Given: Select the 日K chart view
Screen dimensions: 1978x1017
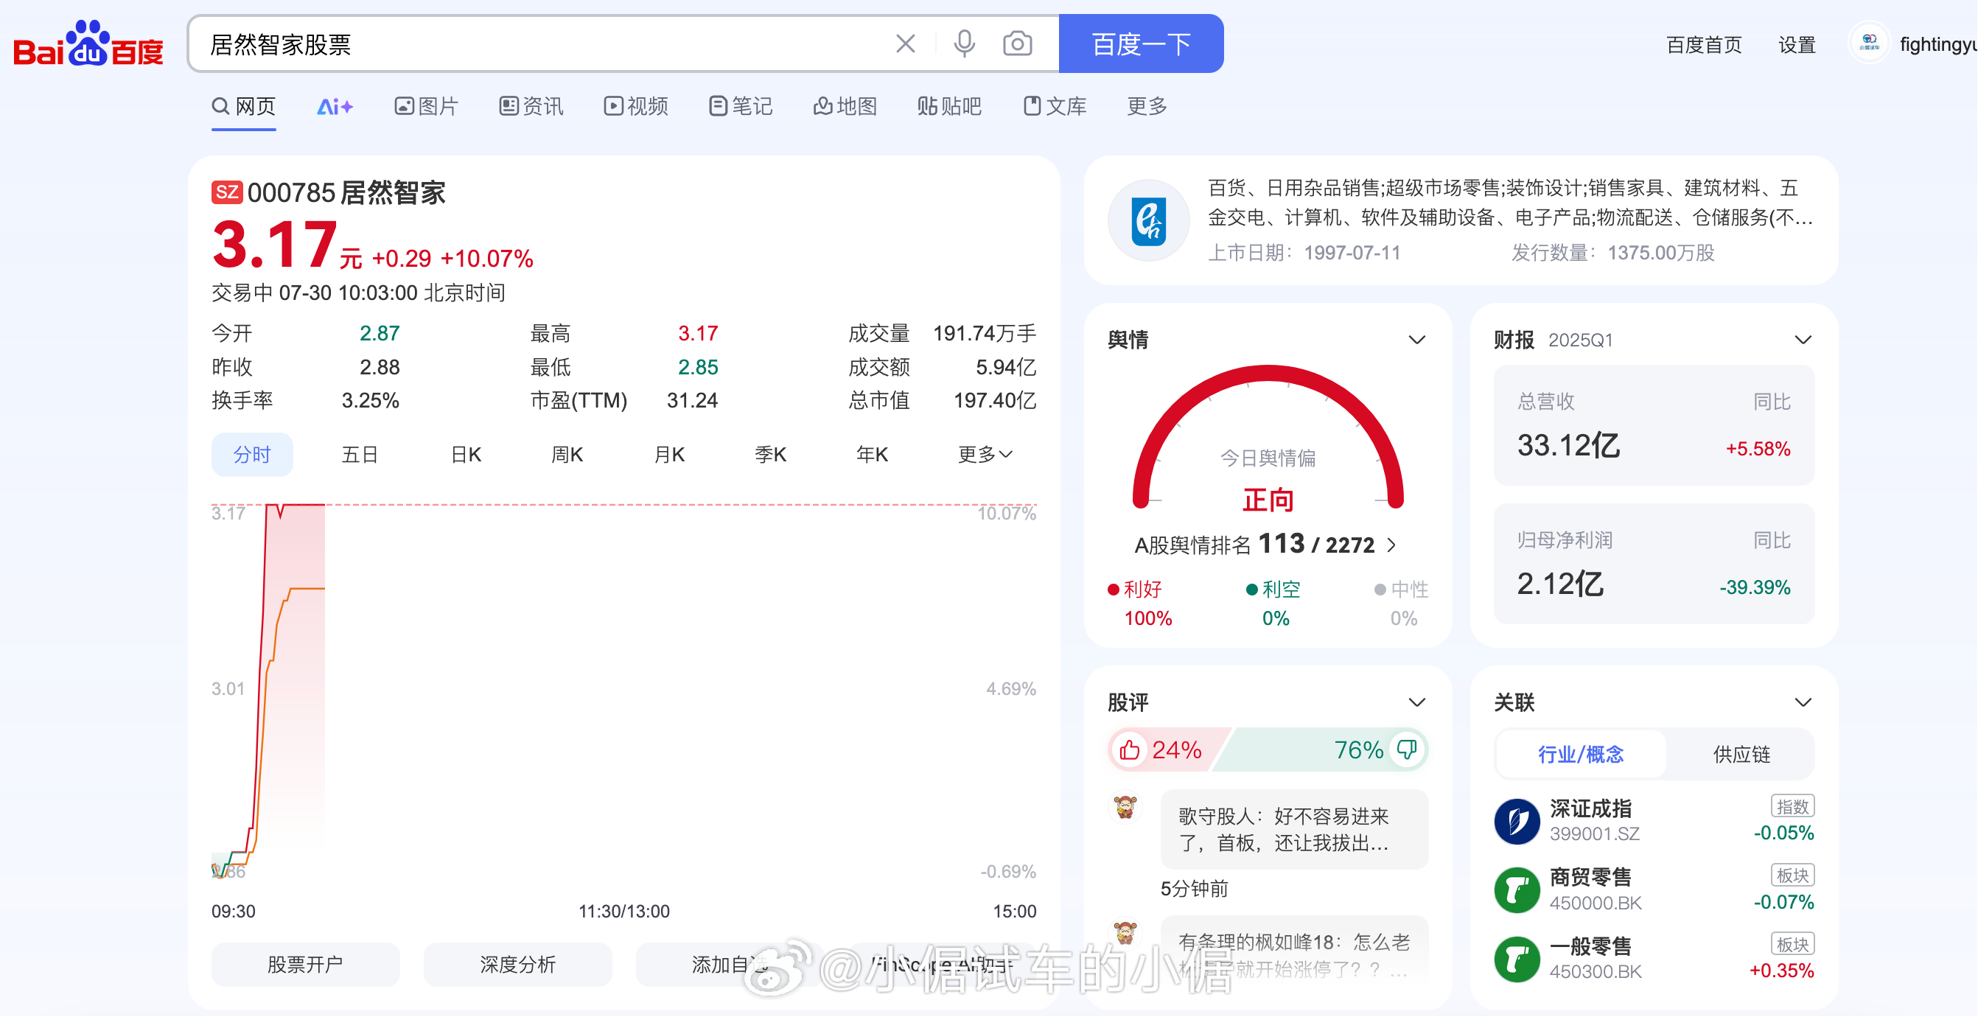Looking at the screenshot, I should [x=465, y=455].
